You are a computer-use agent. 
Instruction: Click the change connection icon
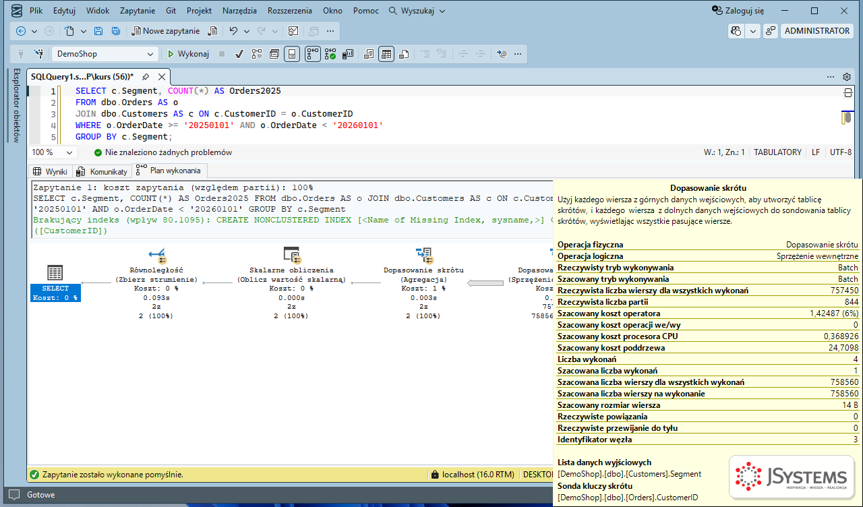click(x=40, y=54)
